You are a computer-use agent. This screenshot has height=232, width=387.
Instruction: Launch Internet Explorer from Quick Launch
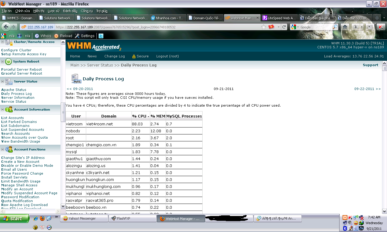[36, 218]
